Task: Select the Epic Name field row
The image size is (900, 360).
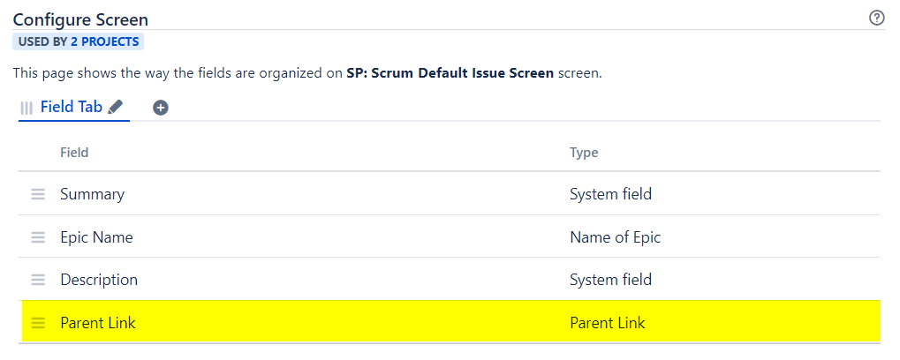Action: pyautogui.click(x=96, y=237)
